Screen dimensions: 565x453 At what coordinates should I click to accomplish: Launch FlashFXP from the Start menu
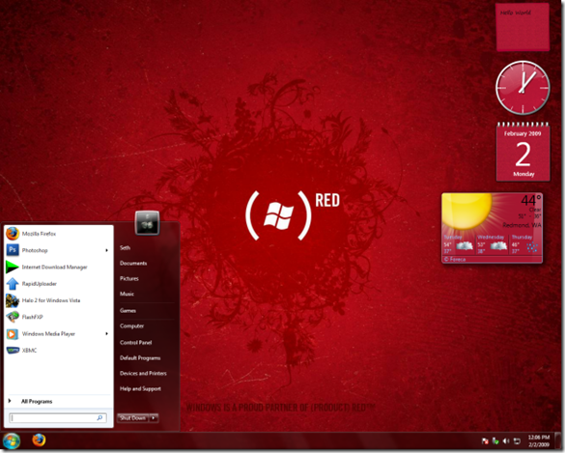point(58,317)
